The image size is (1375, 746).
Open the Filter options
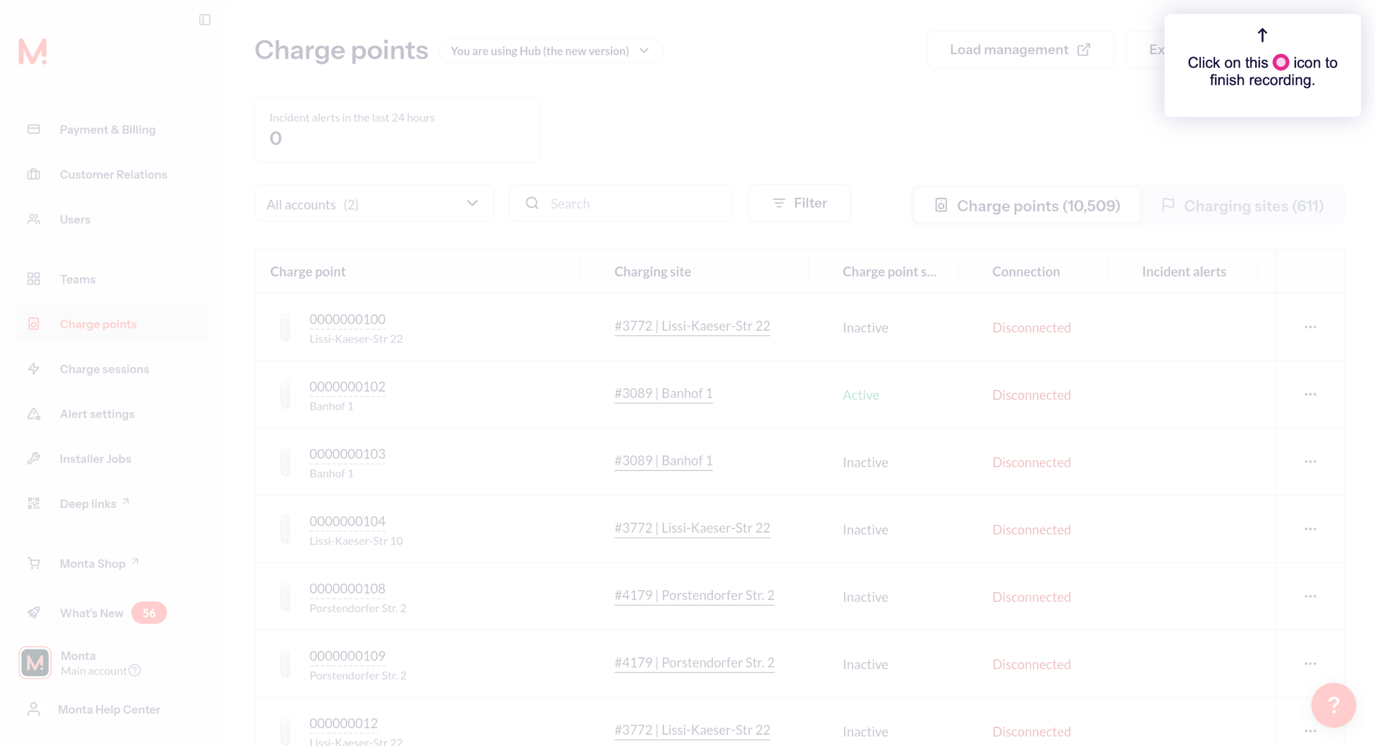pos(799,203)
